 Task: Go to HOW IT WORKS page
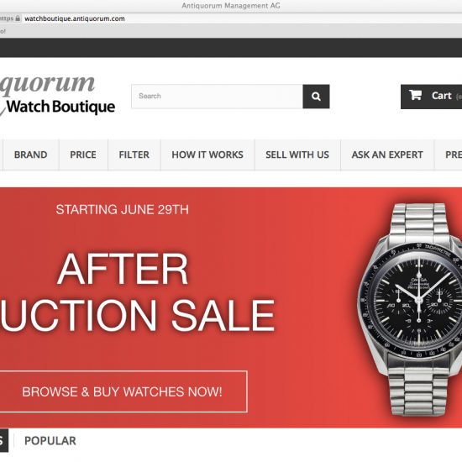207,155
